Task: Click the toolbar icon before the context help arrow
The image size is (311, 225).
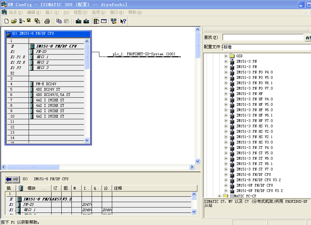Action: point(114,21)
